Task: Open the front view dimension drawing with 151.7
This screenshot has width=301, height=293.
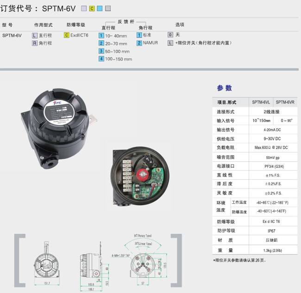Action: coord(47,263)
